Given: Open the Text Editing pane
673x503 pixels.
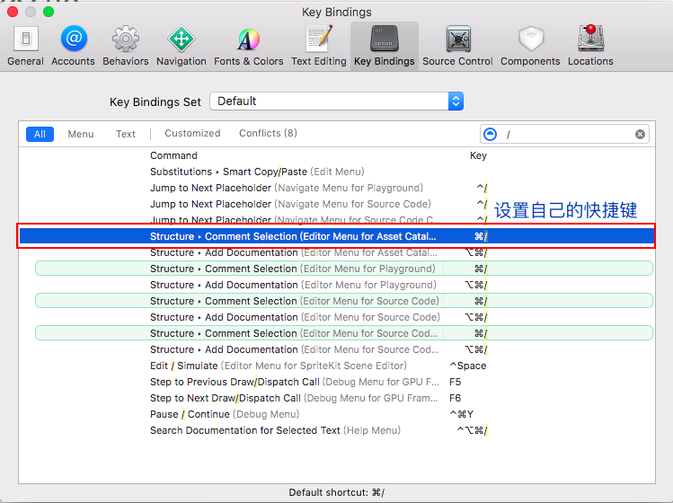Looking at the screenshot, I should (x=318, y=46).
